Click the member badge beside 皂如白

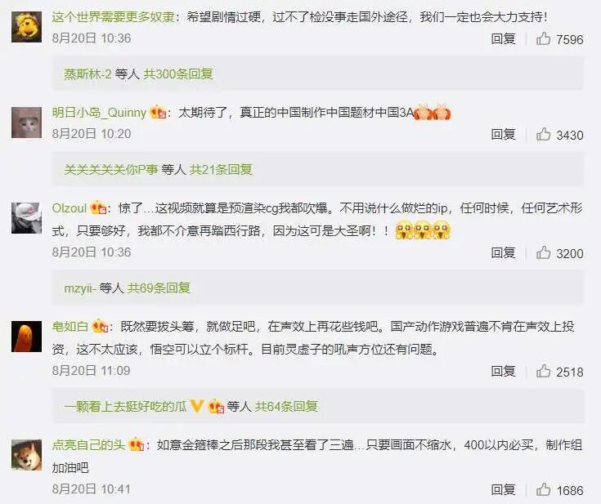tap(100, 326)
